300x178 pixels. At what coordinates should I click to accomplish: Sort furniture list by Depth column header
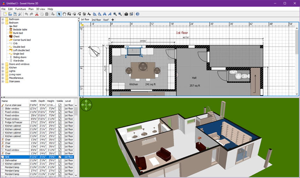pyautogui.click(x=42, y=101)
